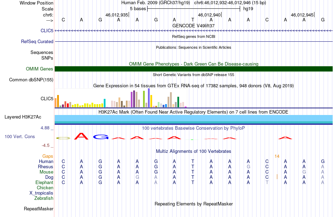The width and height of the screenshot is (333, 217).
Task: Click Repeating Elements by RepeatMasker title
Action: [193, 204]
